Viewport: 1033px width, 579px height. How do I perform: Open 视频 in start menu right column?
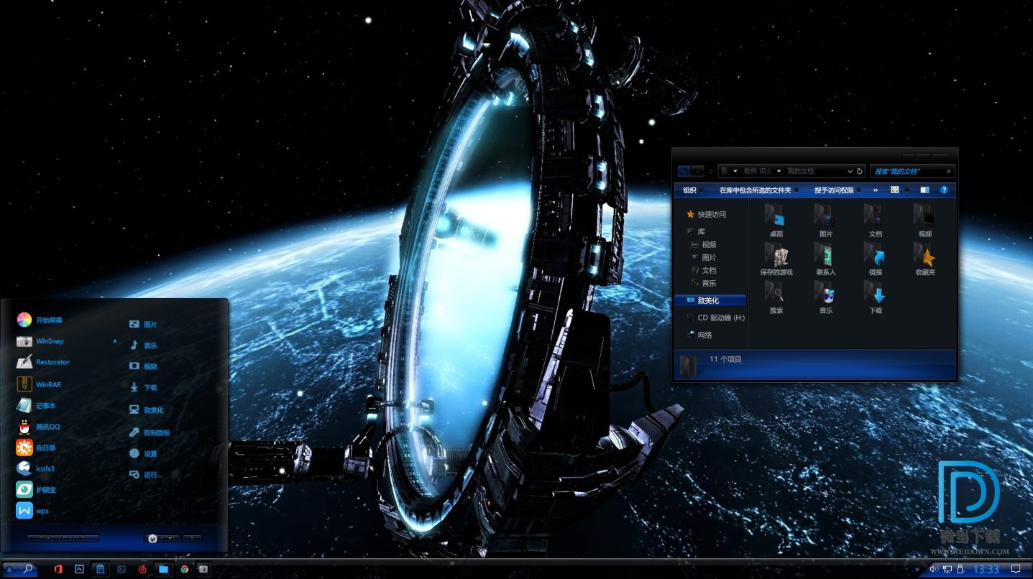tap(143, 366)
